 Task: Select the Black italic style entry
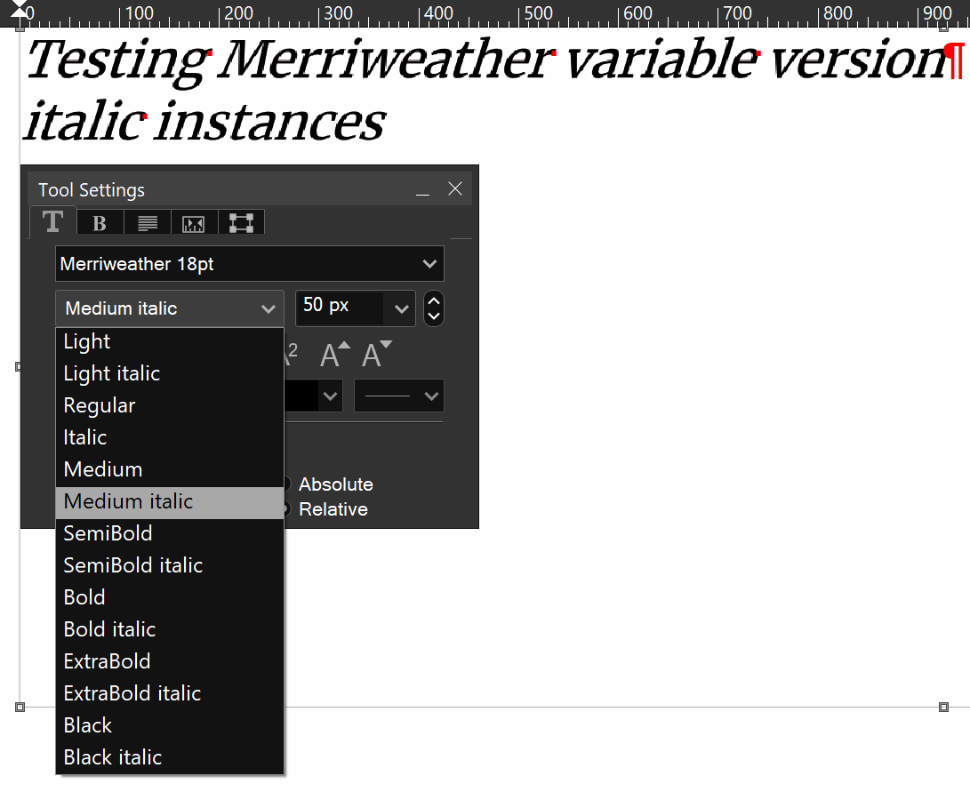tap(113, 757)
